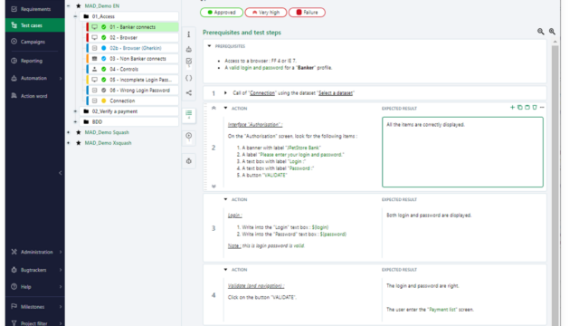The width and height of the screenshot is (579, 326).
Task: Select the test steps list icon
Action: (189, 113)
